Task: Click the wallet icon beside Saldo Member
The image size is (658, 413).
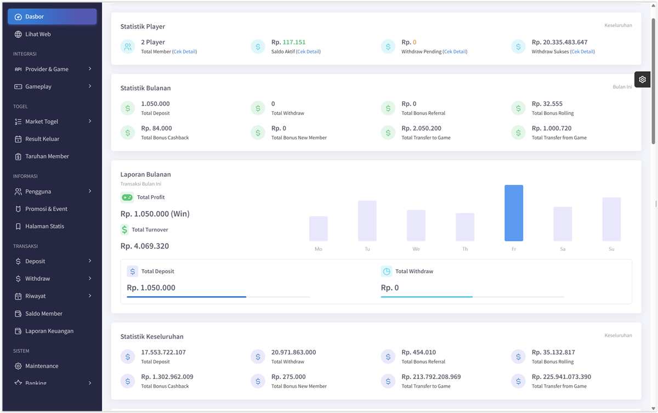Action: 18,314
